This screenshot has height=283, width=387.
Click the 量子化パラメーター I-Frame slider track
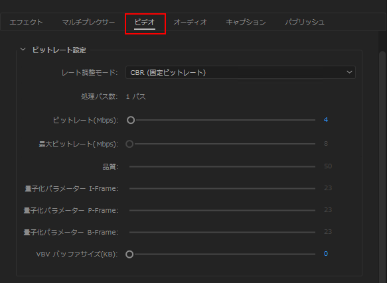(x=222, y=189)
